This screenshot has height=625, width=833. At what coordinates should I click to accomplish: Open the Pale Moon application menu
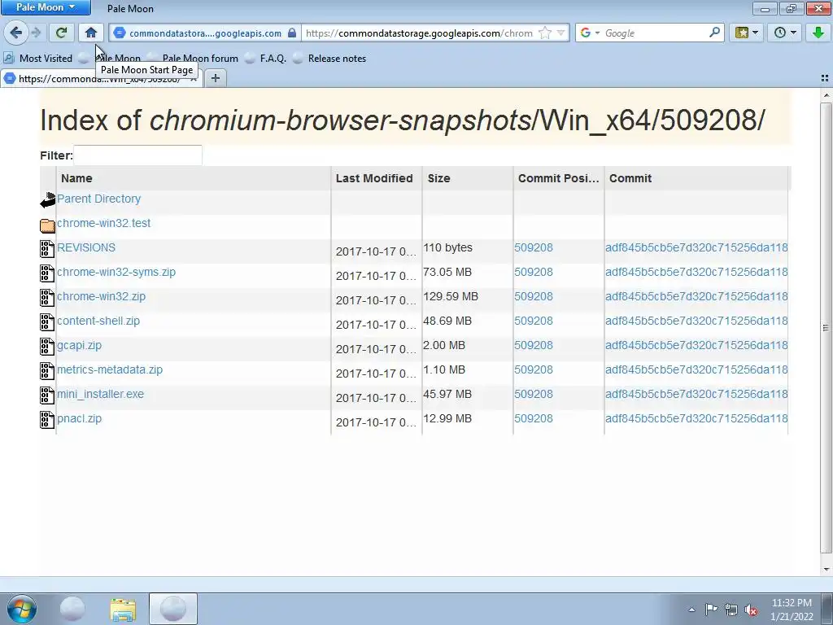[46, 7]
